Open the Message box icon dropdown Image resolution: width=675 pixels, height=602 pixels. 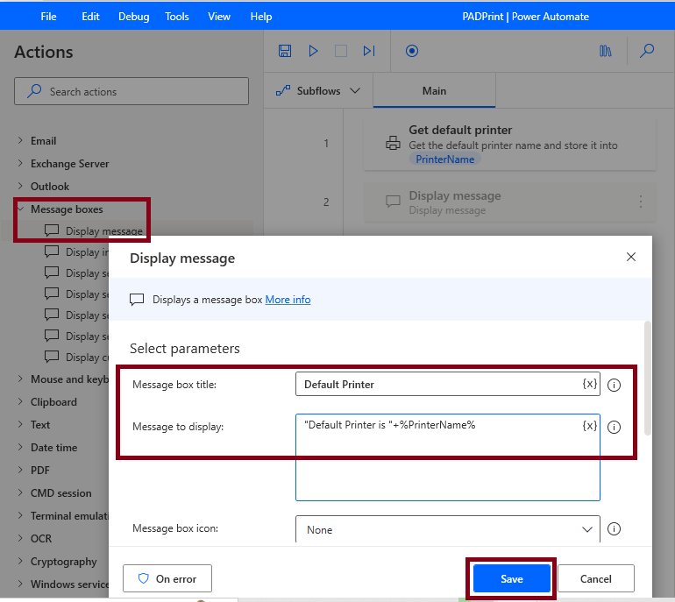click(447, 529)
